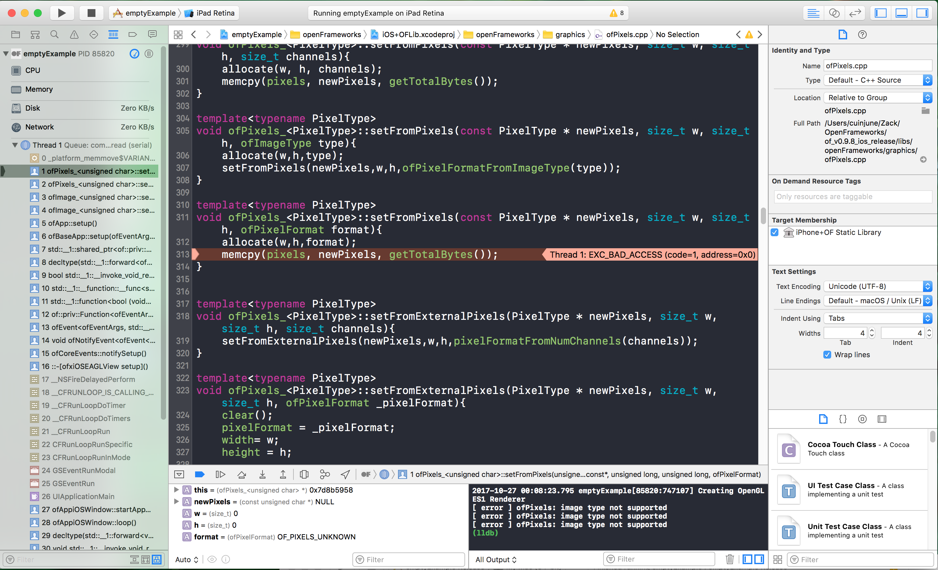The height and width of the screenshot is (570, 938).
Task: Expand the newPixels variable disclosure triangle
Action: (x=176, y=502)
